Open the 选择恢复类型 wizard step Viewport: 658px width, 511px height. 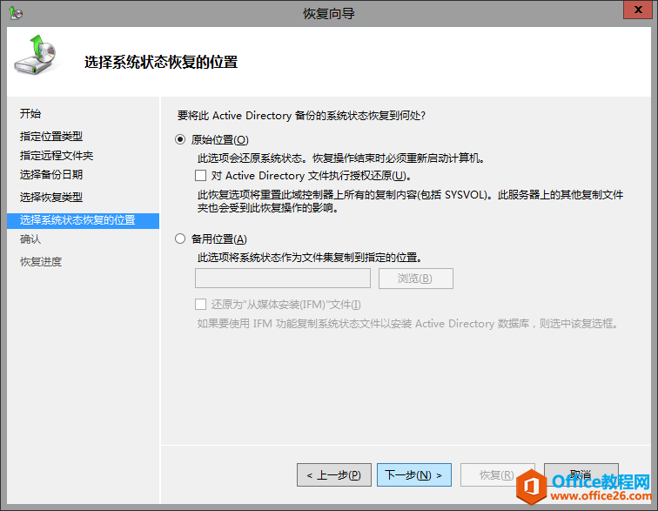[x=51, y=197]
